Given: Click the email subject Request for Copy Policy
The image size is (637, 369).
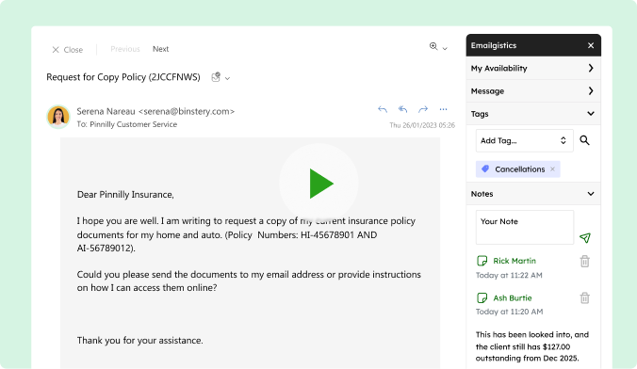Looking at the screenshot, I should [123, 77].
